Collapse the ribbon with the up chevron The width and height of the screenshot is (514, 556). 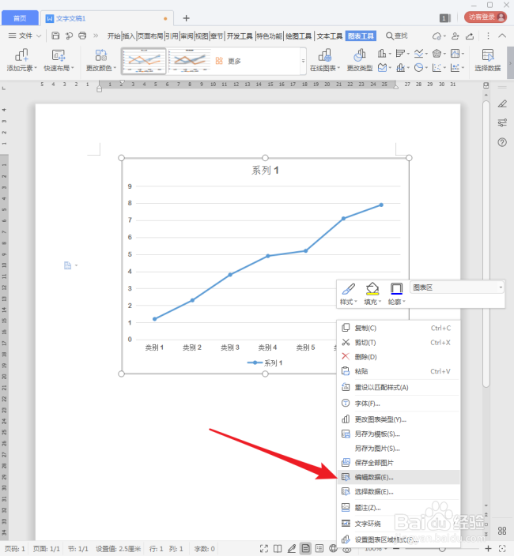click(x=502, y=36)
